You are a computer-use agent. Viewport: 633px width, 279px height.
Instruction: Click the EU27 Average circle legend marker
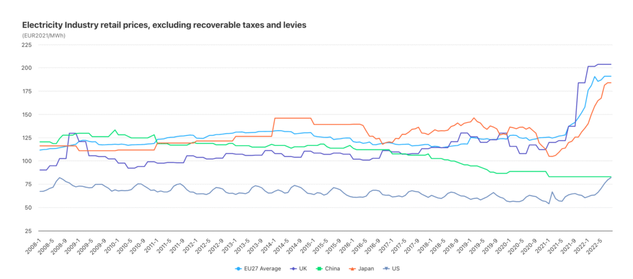(239, 268)
